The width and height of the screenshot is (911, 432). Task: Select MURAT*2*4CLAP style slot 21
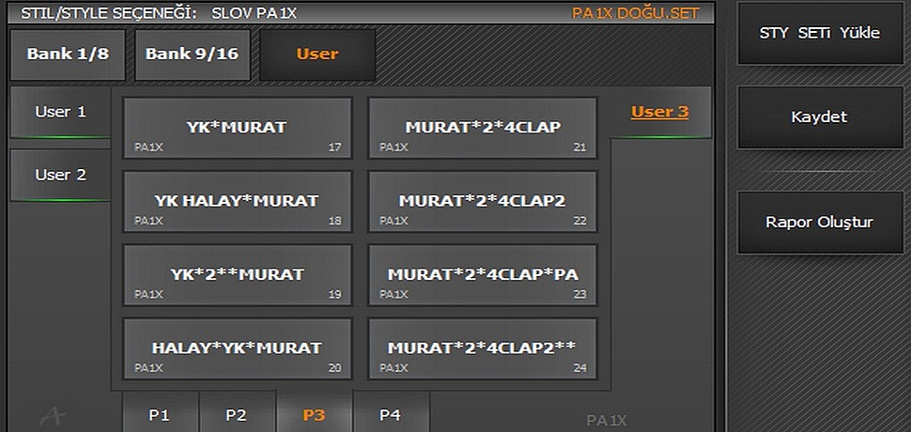[482, 128]
